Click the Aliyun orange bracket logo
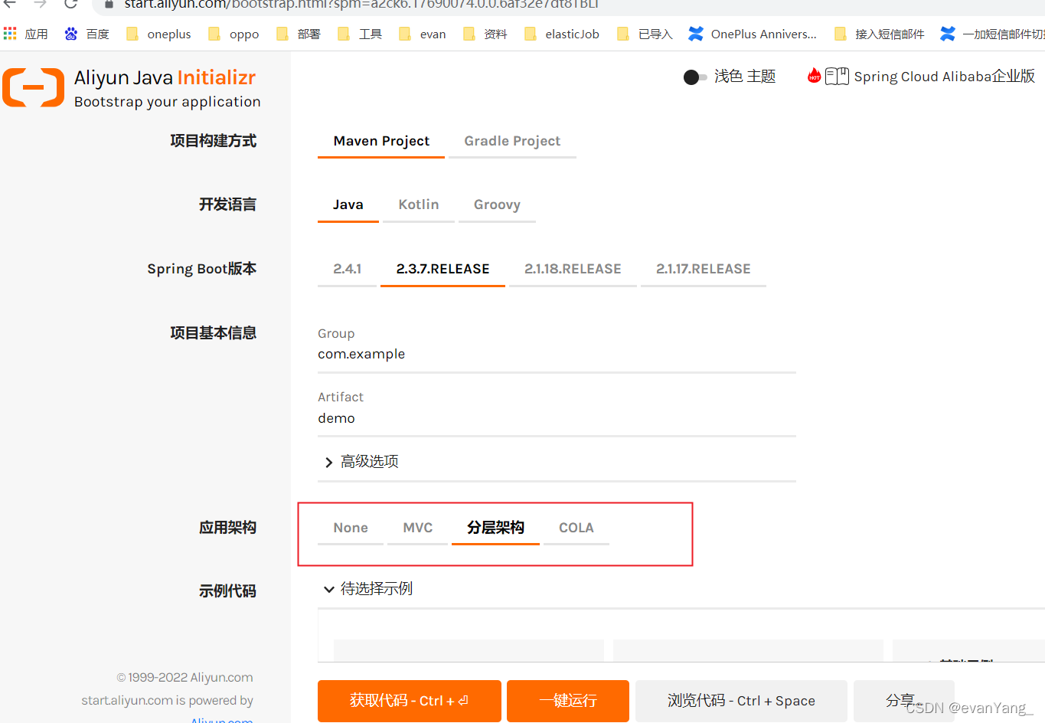1045x723 pixels. point(33,87)
